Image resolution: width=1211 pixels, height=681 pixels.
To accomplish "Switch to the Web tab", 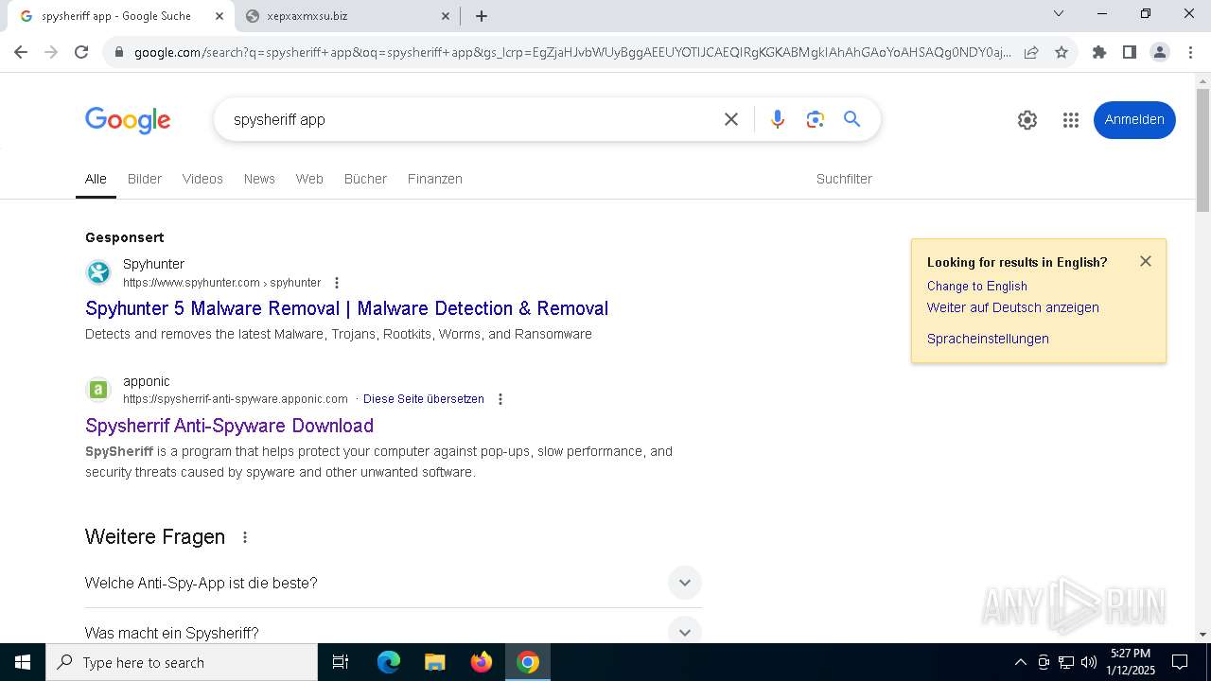I will (x=309, y=179).
